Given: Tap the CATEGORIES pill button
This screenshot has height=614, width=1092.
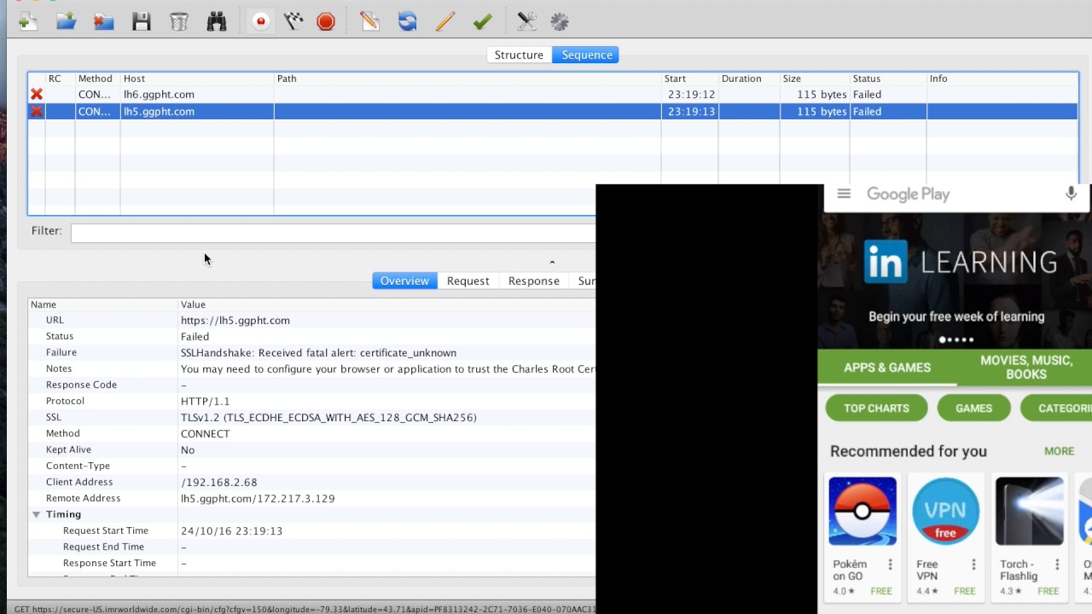Looking at the screenshot, I should tap(1058, 408).
